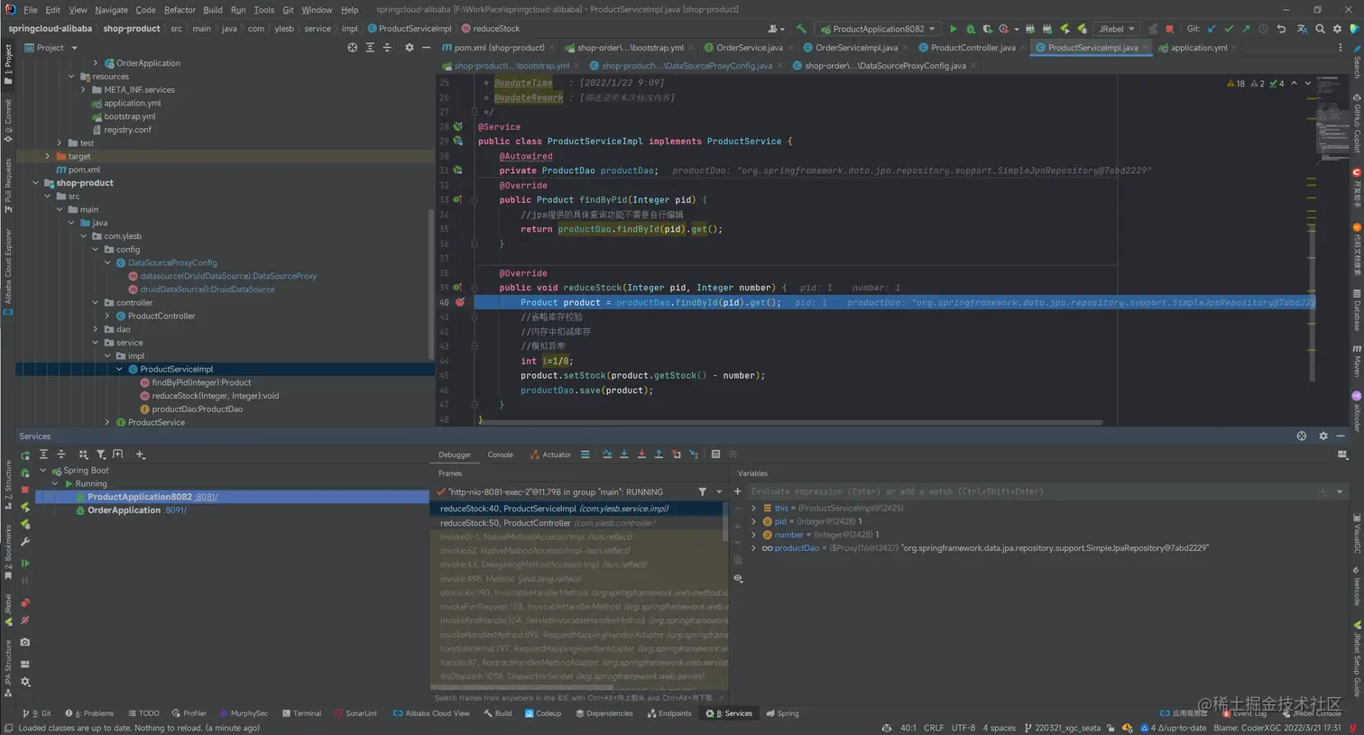Expand the pid variable node
This screenshot has width=1364, height=735.
coord(754,521)
